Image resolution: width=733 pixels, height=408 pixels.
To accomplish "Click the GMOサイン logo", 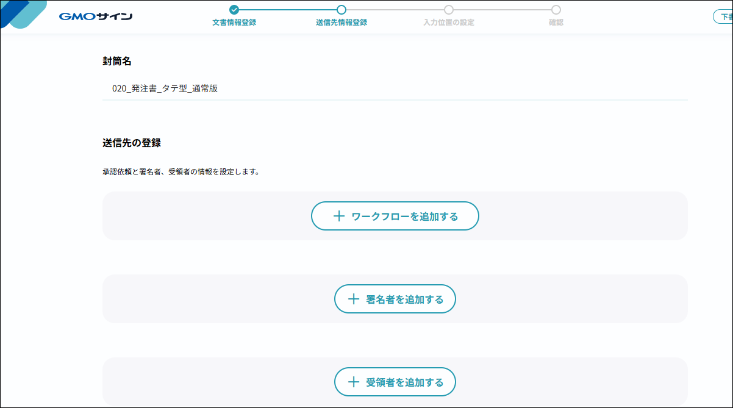I will pos(96,16).
